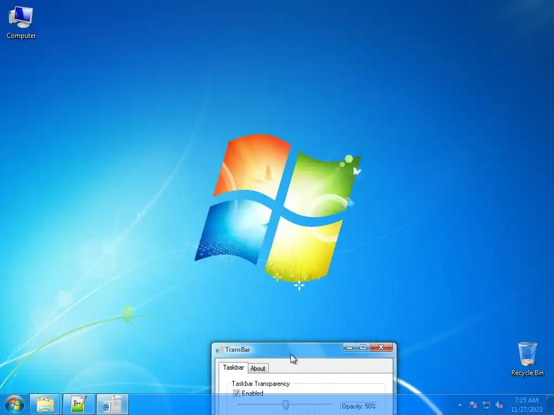Image resolution: width=554 pixels, height=415 pixels.
Task: Click the taskbar opacity slider handle
Action: (x=286, y=405)
